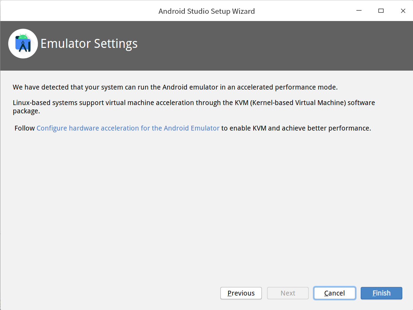Click the disabled Next button
Screen dimensions: 413x310
(288, 293)
